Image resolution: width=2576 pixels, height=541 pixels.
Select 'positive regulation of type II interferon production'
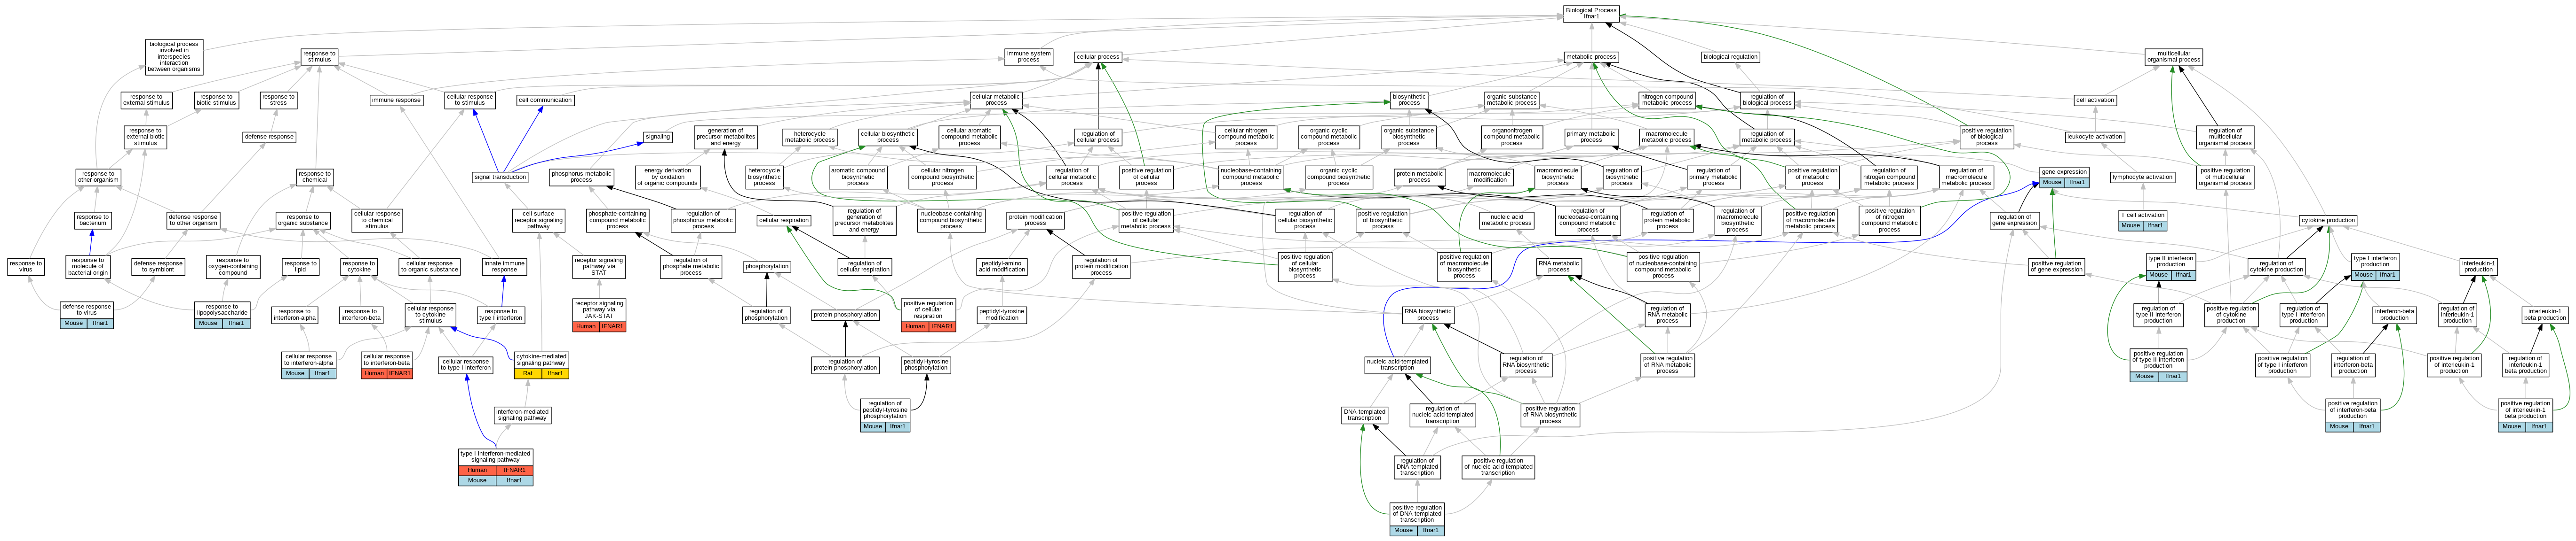2158,365
